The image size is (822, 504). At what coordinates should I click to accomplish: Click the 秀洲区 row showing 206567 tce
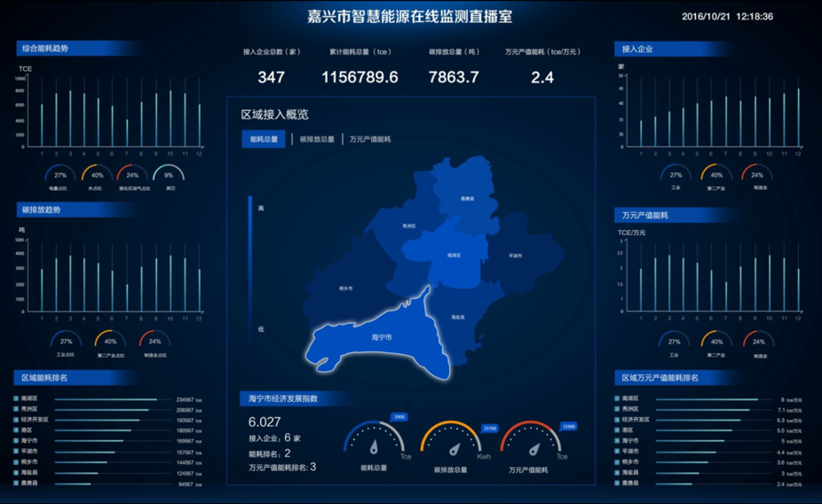(107, 410)
